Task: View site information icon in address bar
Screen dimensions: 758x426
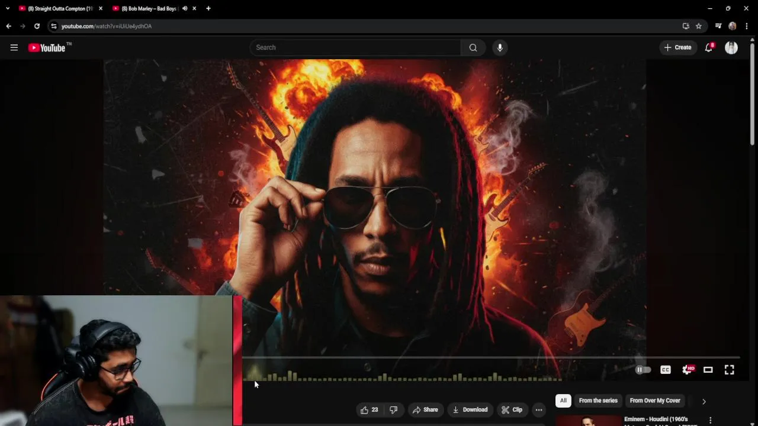Action: point(54,26)
